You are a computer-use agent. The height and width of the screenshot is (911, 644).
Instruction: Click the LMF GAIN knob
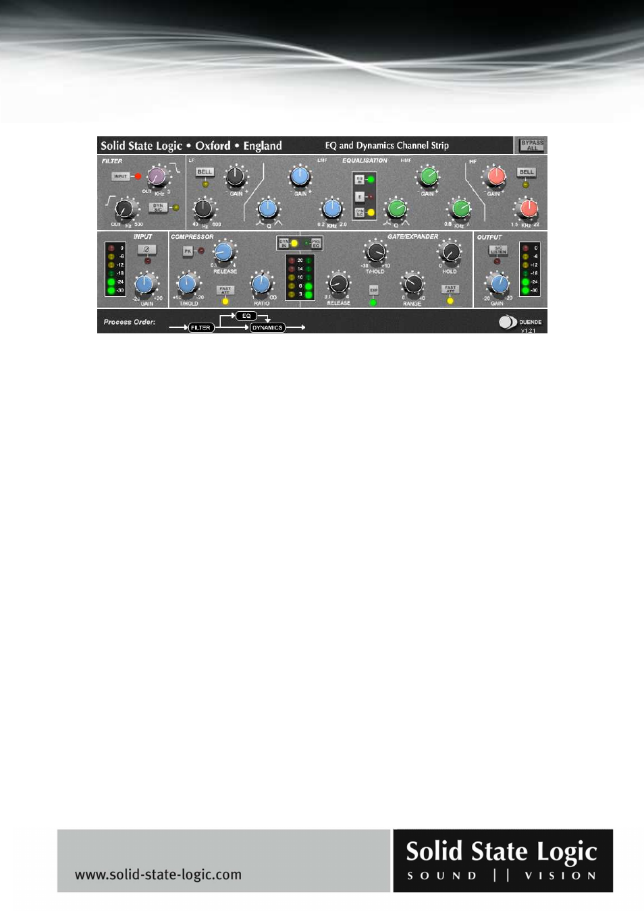pos(300,177)
